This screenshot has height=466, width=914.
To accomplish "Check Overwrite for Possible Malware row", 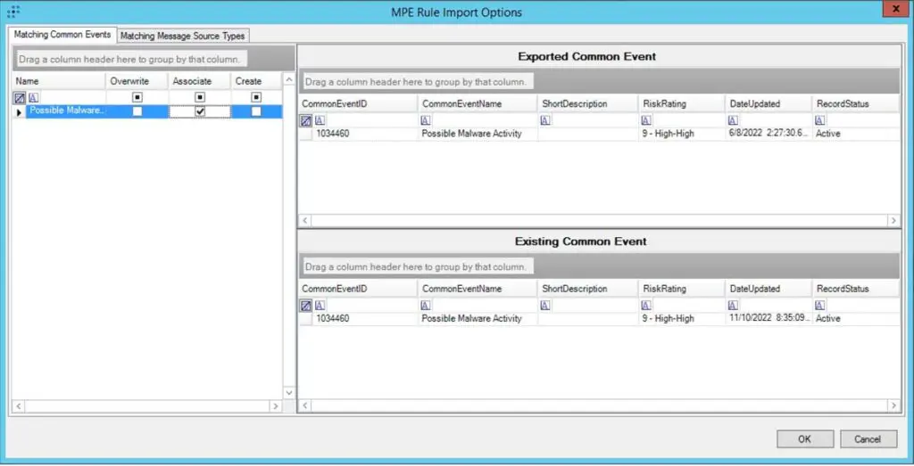I will pos(137,111).
